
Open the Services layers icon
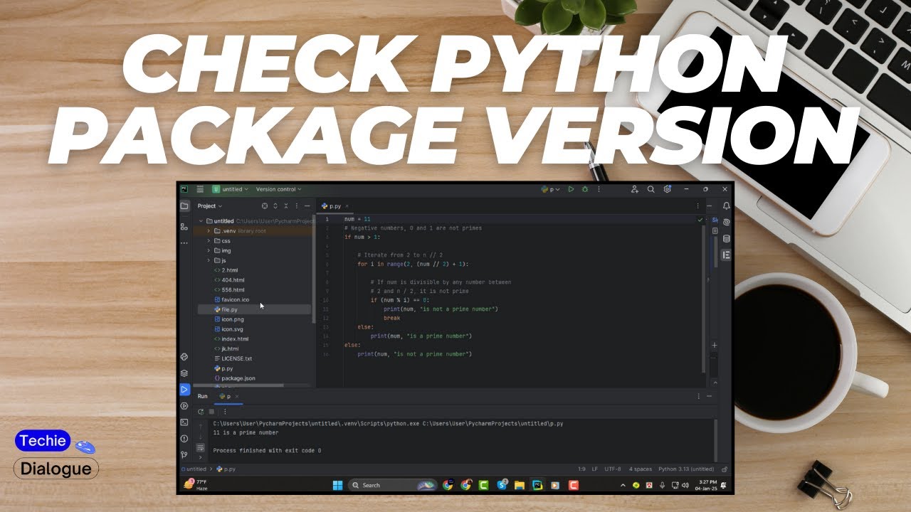click(x=184, y=373)
